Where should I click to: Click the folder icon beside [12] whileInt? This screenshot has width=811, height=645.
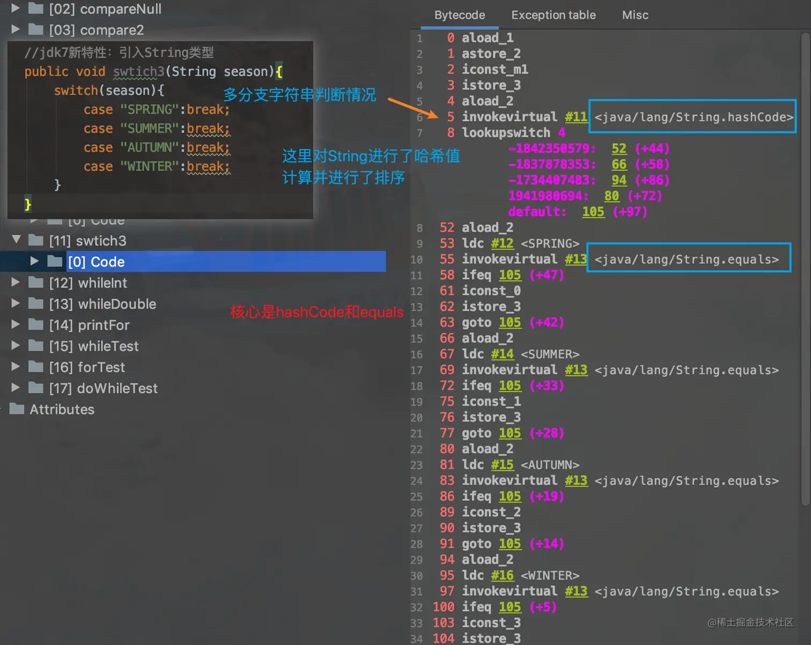pos(35,282)
